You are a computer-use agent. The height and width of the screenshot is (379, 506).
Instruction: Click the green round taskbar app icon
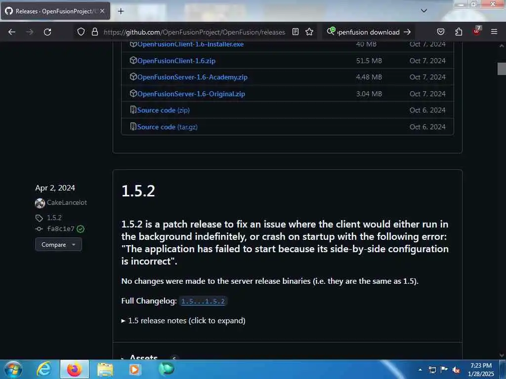click(x=167, y=369)
